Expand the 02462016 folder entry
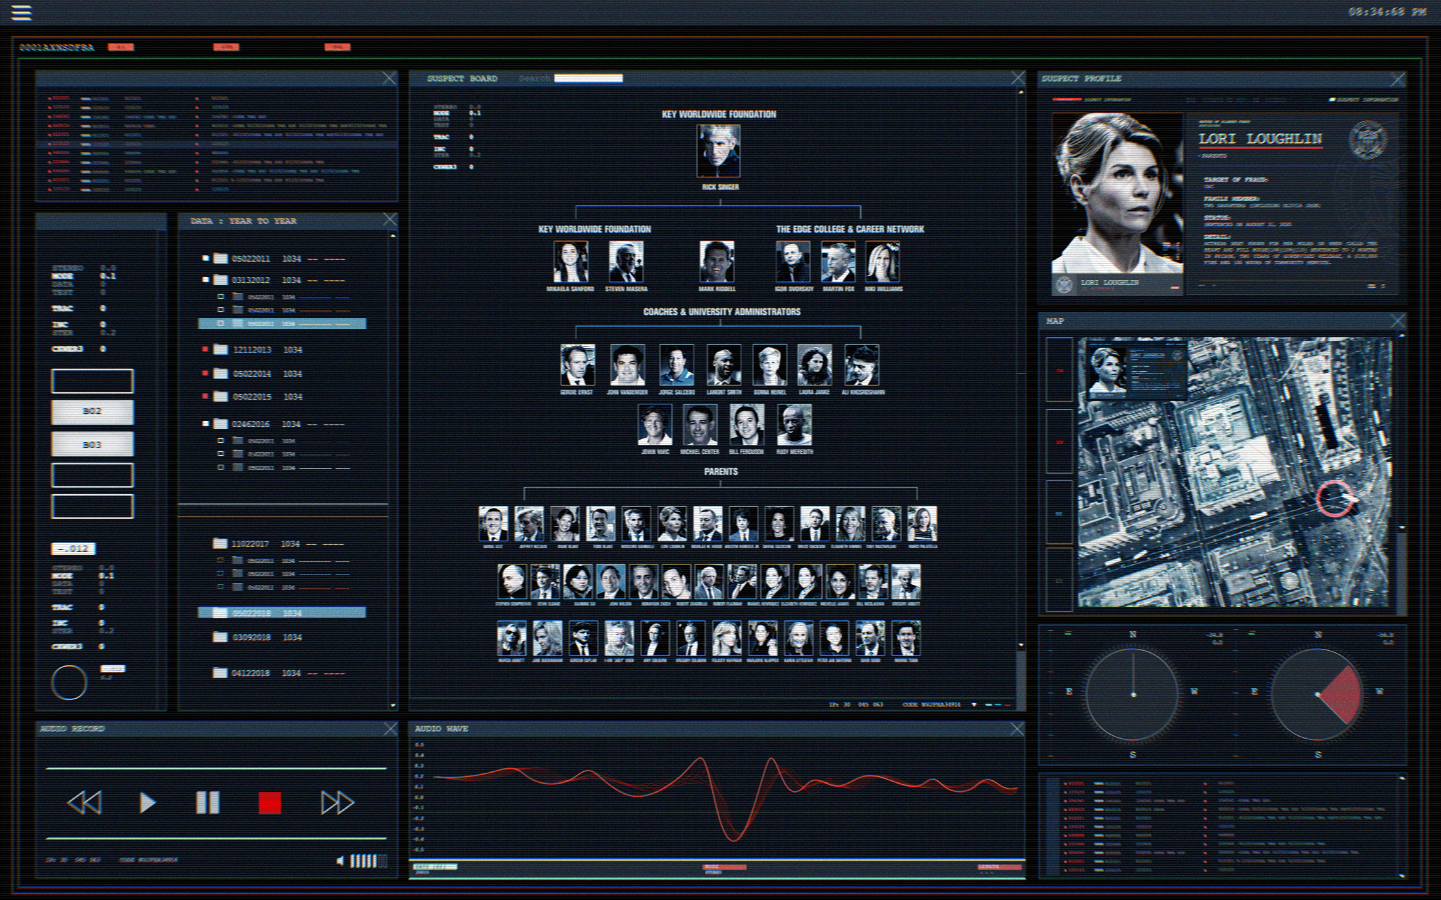Screen dimensions: 1441x900 [220, 424]
